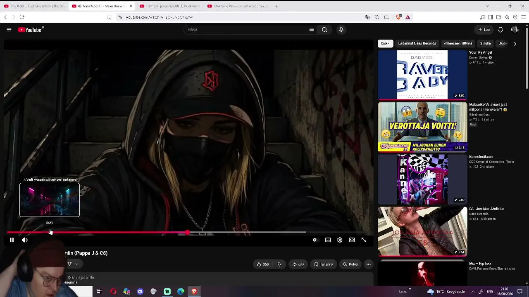Open the Verottaja Voitti video thumbnail
529x297 pixels.
coord(422,127)
